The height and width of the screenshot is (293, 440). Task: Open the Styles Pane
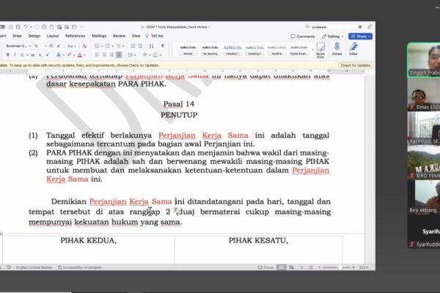click(320, 51)
